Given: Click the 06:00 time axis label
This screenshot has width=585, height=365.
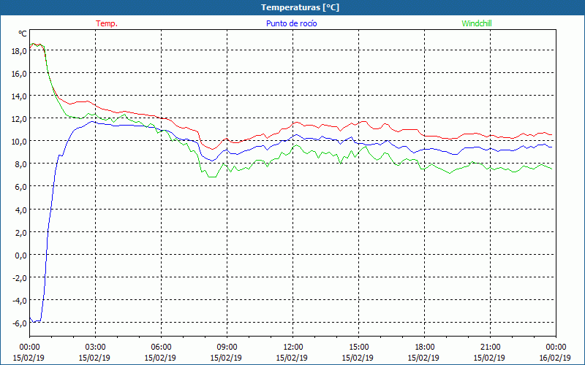Looking at the screenshot, I should click(x=161, y=347).
